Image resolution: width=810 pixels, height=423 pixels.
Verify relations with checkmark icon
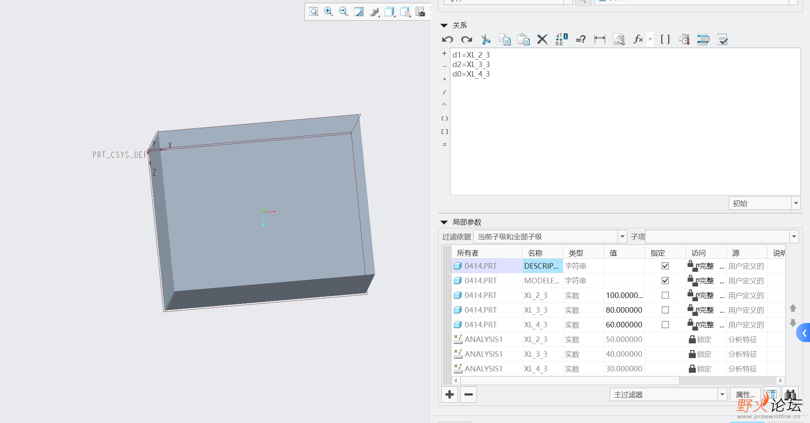coord(722,39)
